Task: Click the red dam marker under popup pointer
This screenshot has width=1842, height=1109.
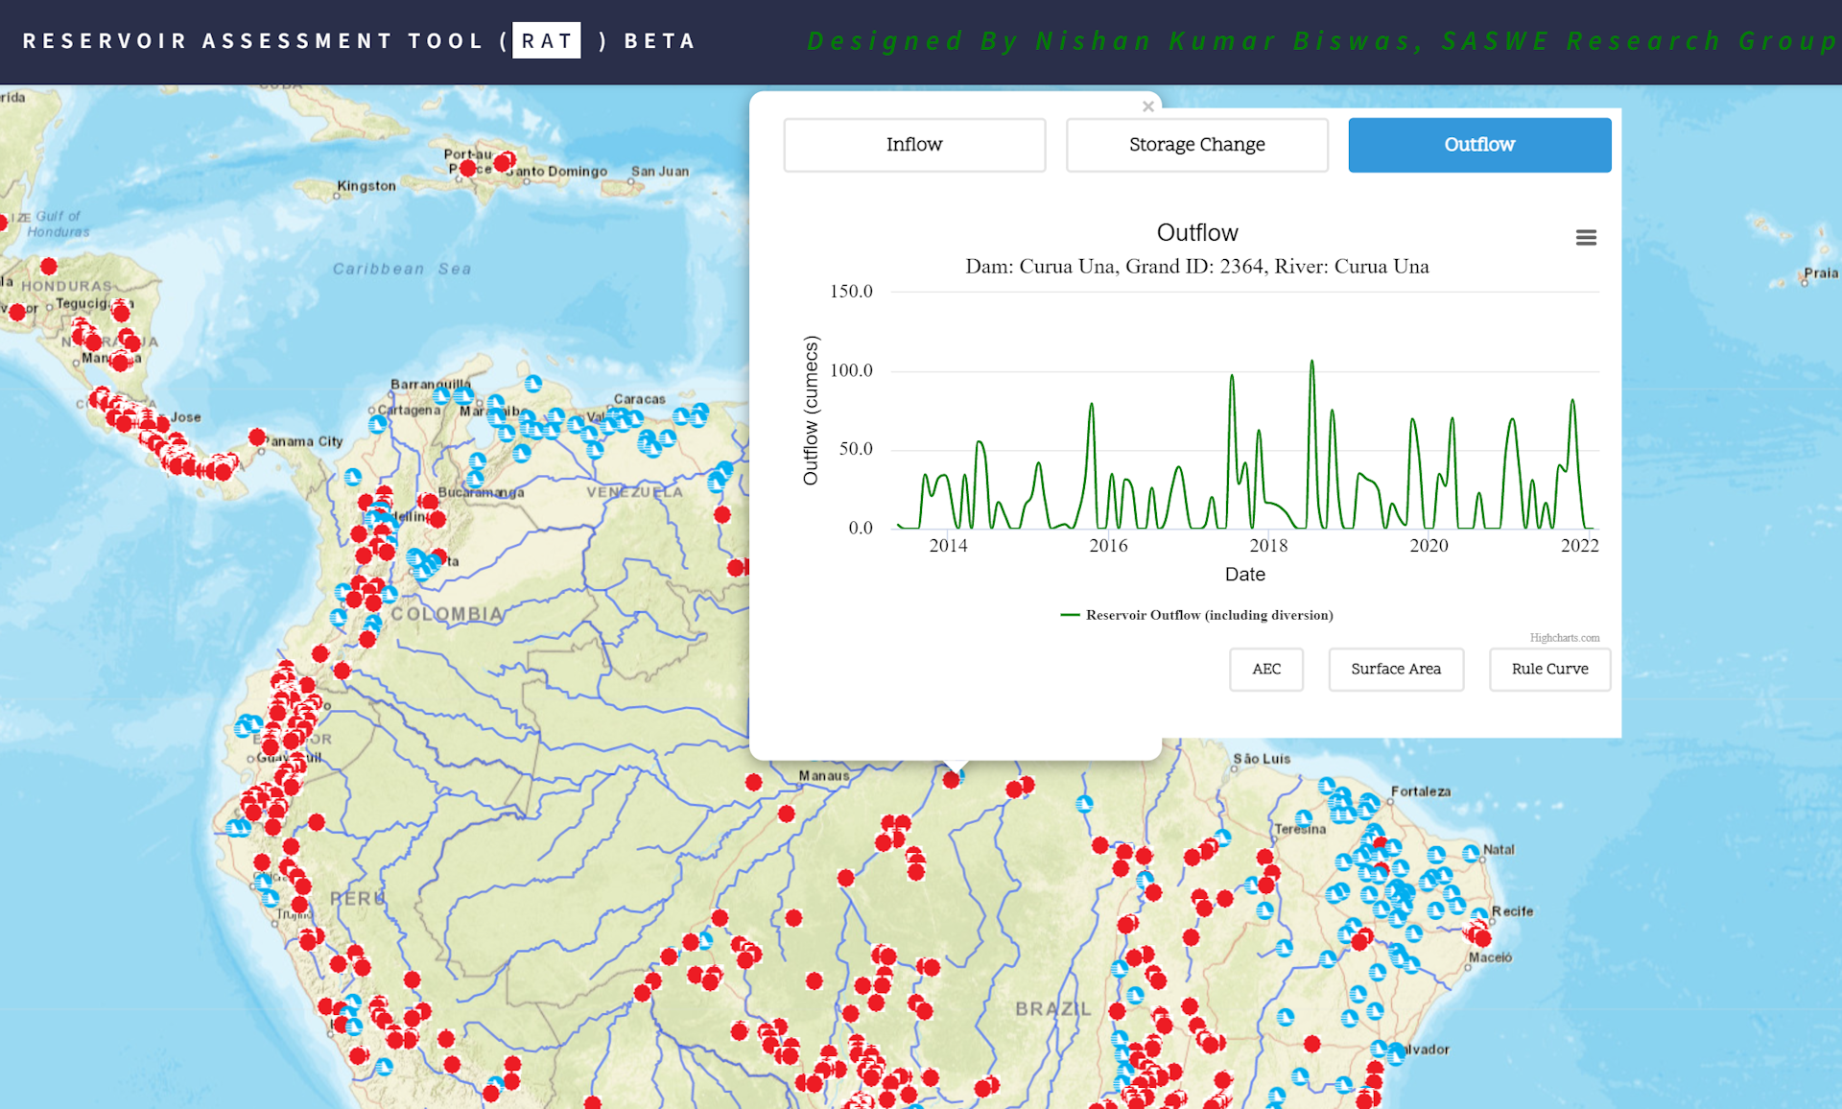Action: click(x=951, y=780)
